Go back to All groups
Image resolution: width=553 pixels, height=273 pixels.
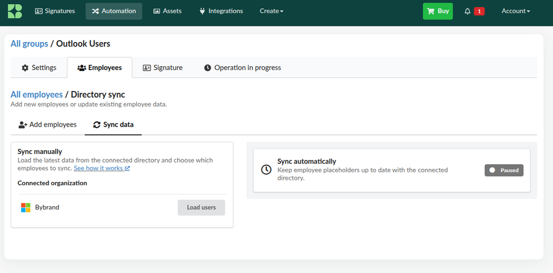[29, 44]
